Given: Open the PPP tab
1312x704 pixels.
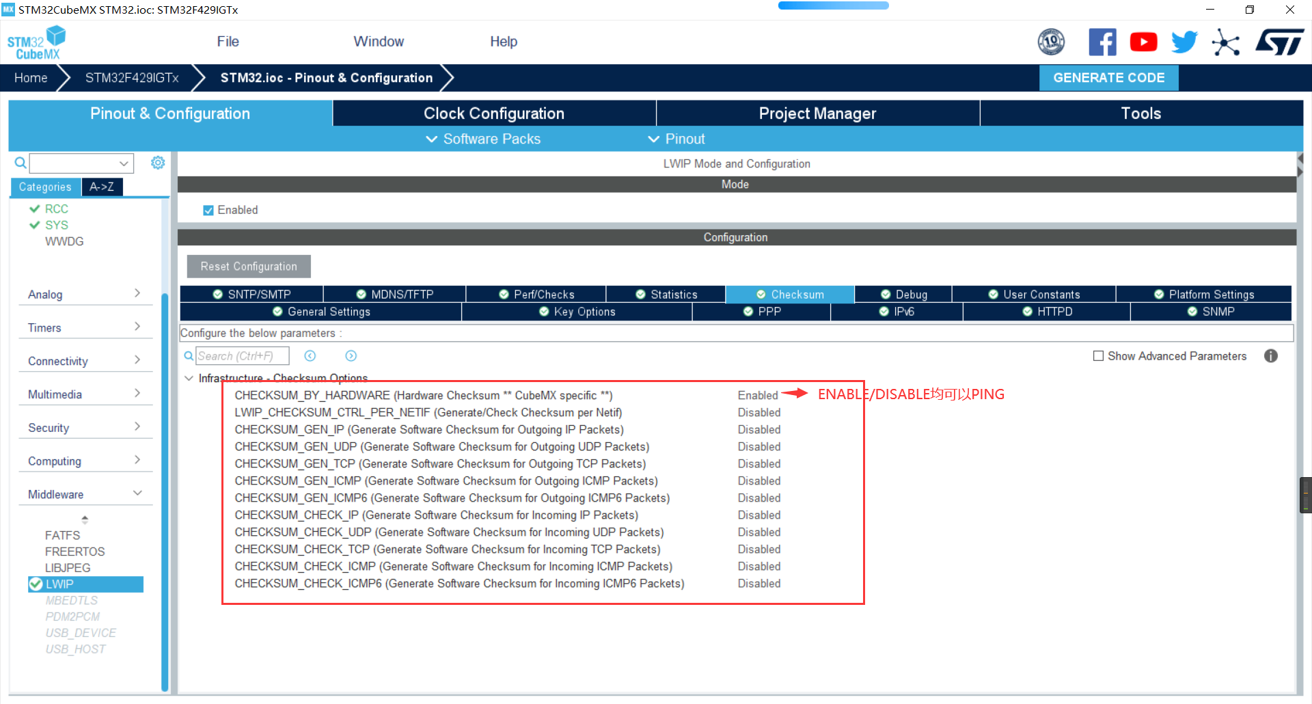Looking at the screenshot, I should tap(762, 312).
